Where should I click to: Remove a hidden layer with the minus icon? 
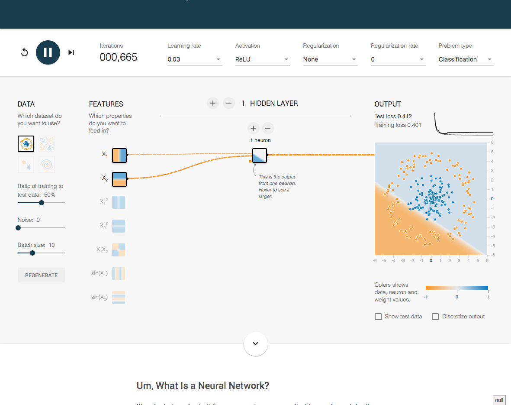229,103
